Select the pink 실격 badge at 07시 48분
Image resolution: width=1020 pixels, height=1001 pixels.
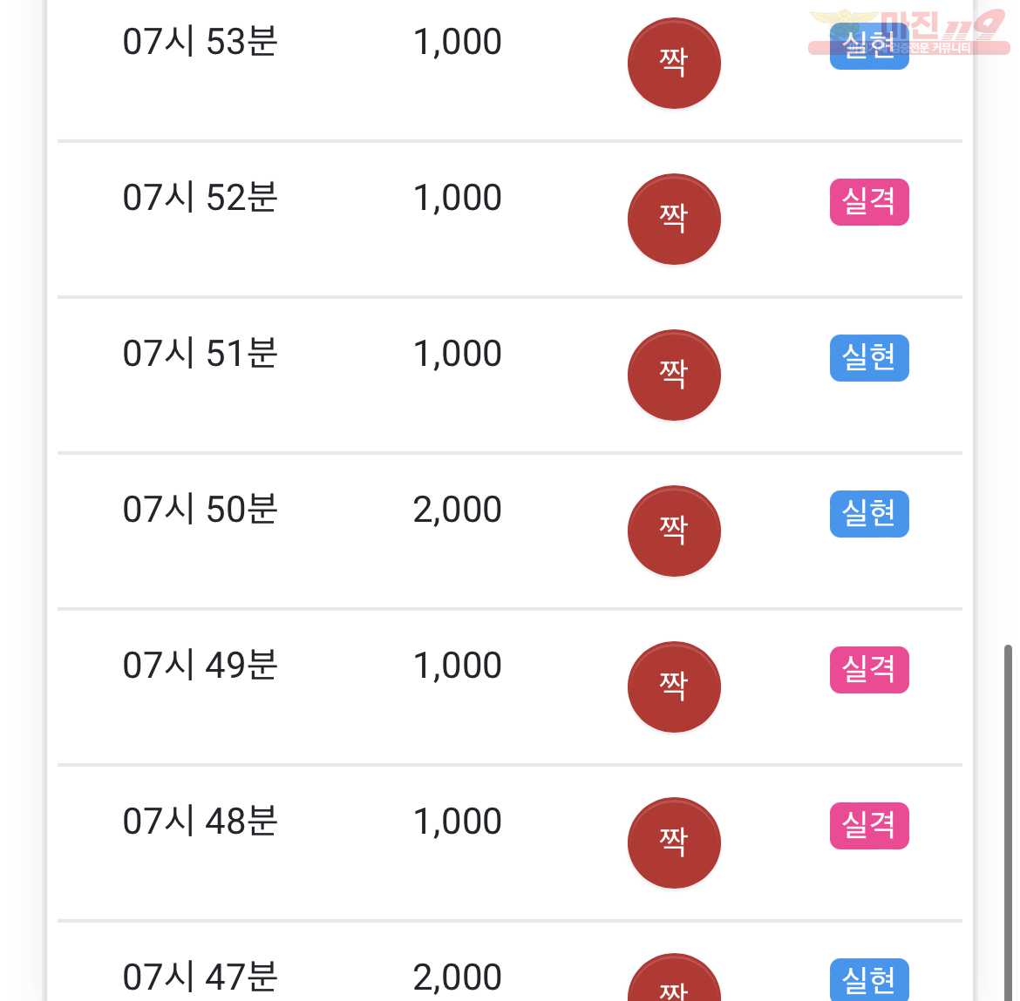pyautogui.click(x=869, y=826)
